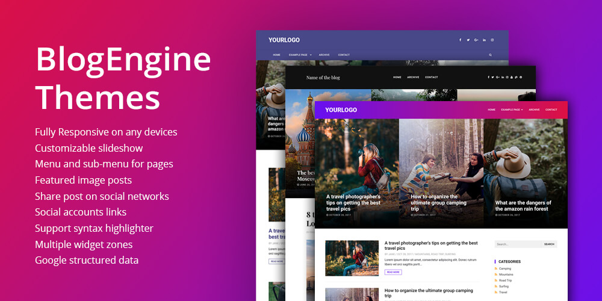Viewport: 602px width, 301px height.
Task: Click search magnifier icon in purple navigation bar
Action: click(x=490, y=55)
